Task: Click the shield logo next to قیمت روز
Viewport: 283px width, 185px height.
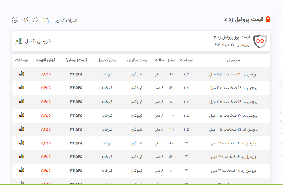Action: point(261,41)
